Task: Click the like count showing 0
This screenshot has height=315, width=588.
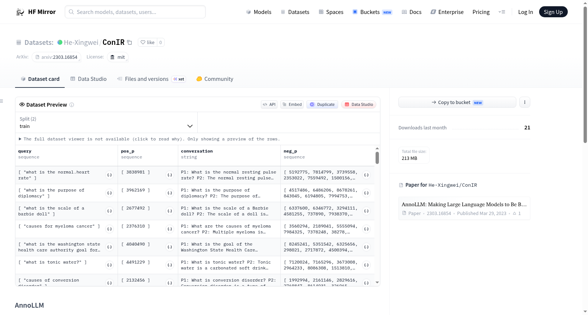Action: [x=161, y=42]
